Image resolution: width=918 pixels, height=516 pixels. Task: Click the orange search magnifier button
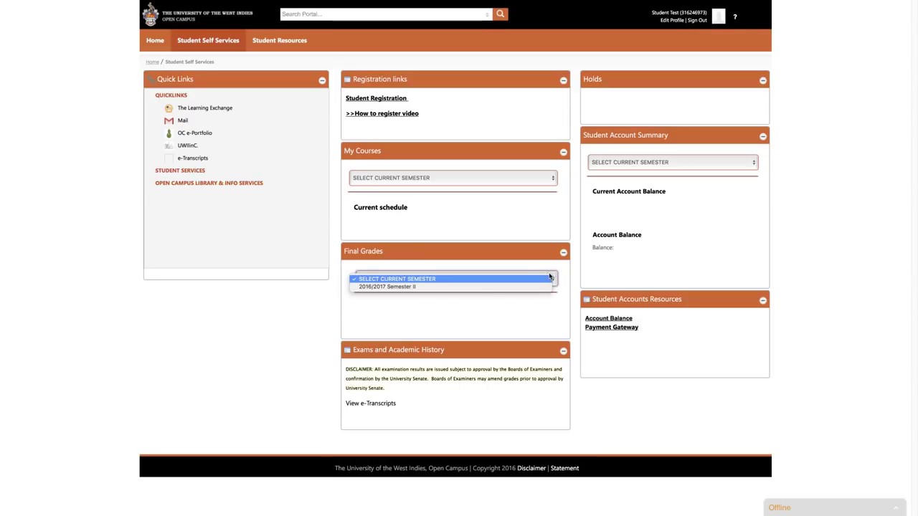500,14
